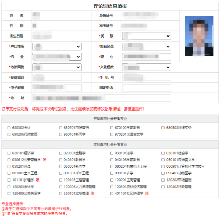The width and height of the screenshot is (219, 217).
Task: Check the 120409公共关系学 box
Action: coord(9,194)
